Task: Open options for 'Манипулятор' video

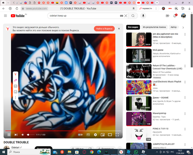Action: 185,114
